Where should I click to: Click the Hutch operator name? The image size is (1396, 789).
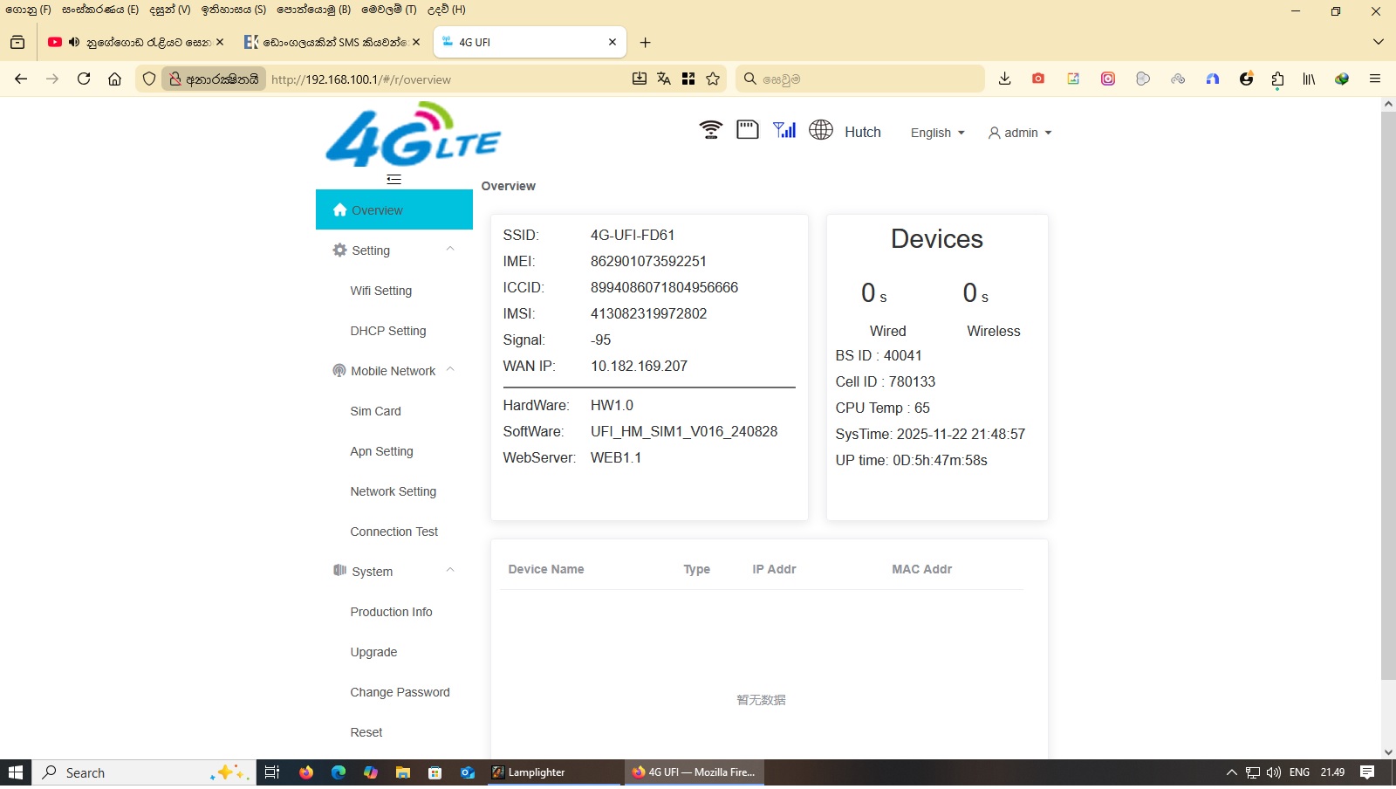click(863, 132)
